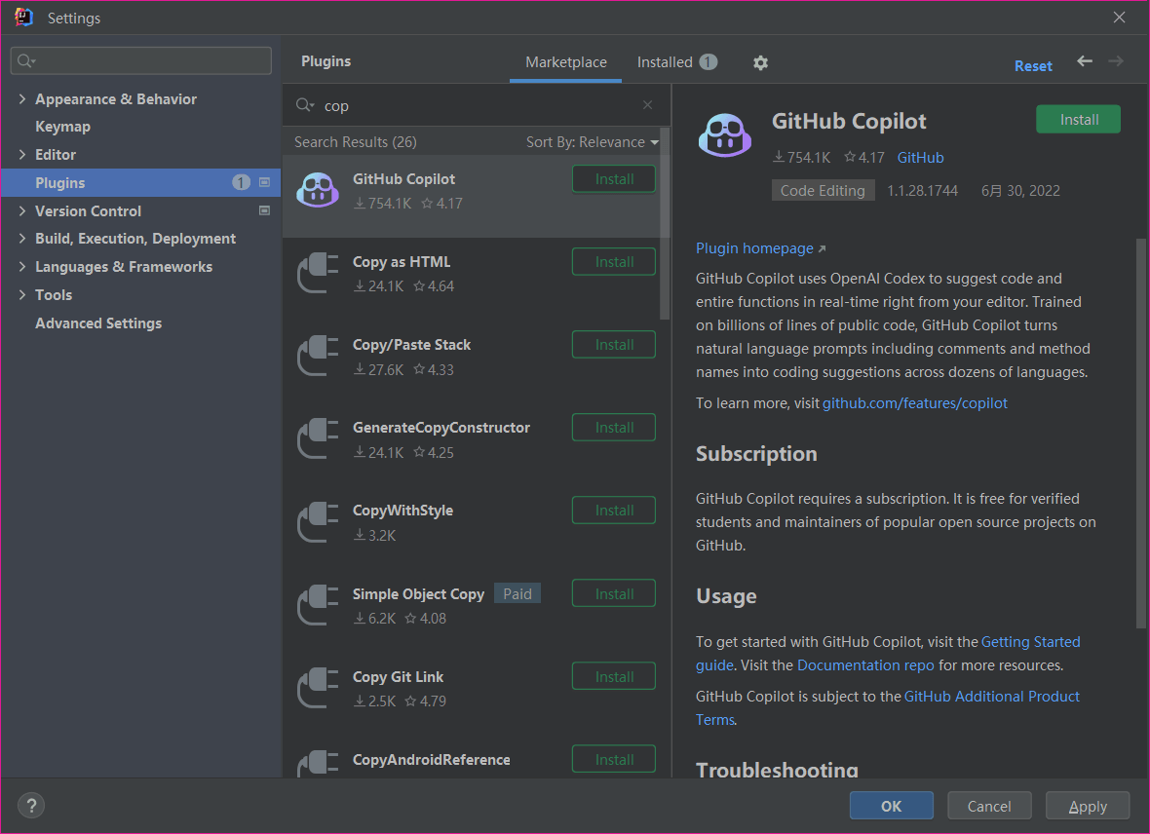
Task: Click the Code Editing tag
Action: tap(823, 191)
